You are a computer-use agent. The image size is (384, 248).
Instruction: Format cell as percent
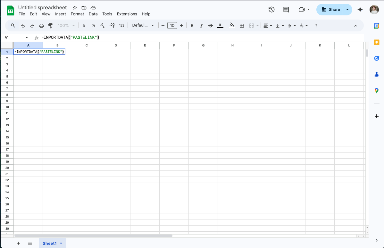point(94,25)
